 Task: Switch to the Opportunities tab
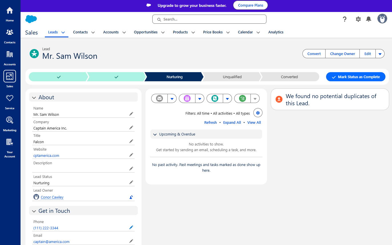(x=146, y=32)
